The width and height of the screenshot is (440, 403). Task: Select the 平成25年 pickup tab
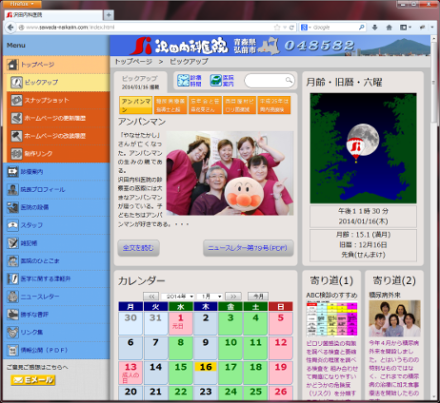[x=274, y=106]
